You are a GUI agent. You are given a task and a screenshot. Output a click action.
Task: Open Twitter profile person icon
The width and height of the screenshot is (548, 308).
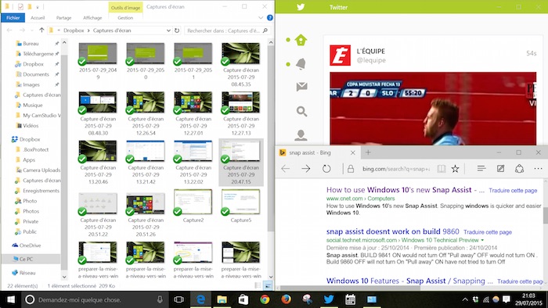301,134
